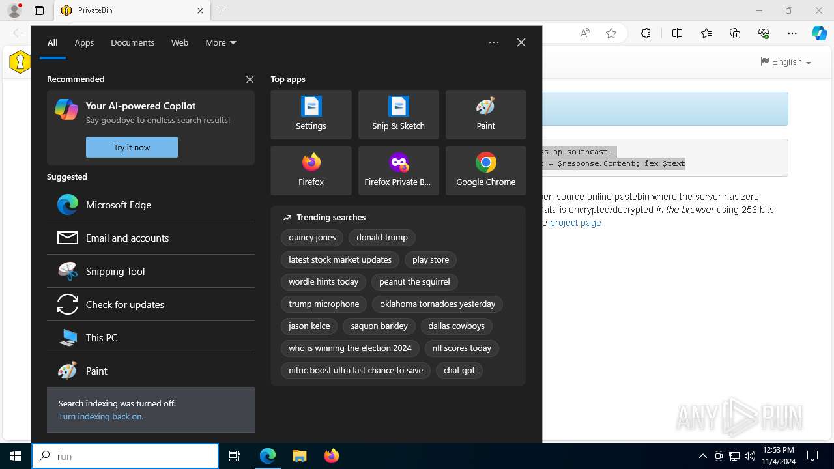Open a new Edge tab
The height and width of the screenshot is (469, 834).
[222, 10]
